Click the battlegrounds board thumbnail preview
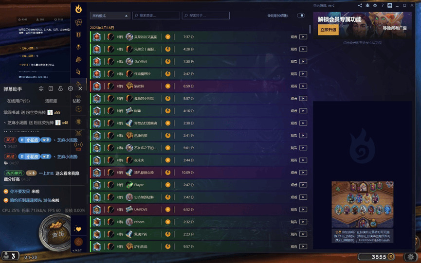 click(363, 205)
